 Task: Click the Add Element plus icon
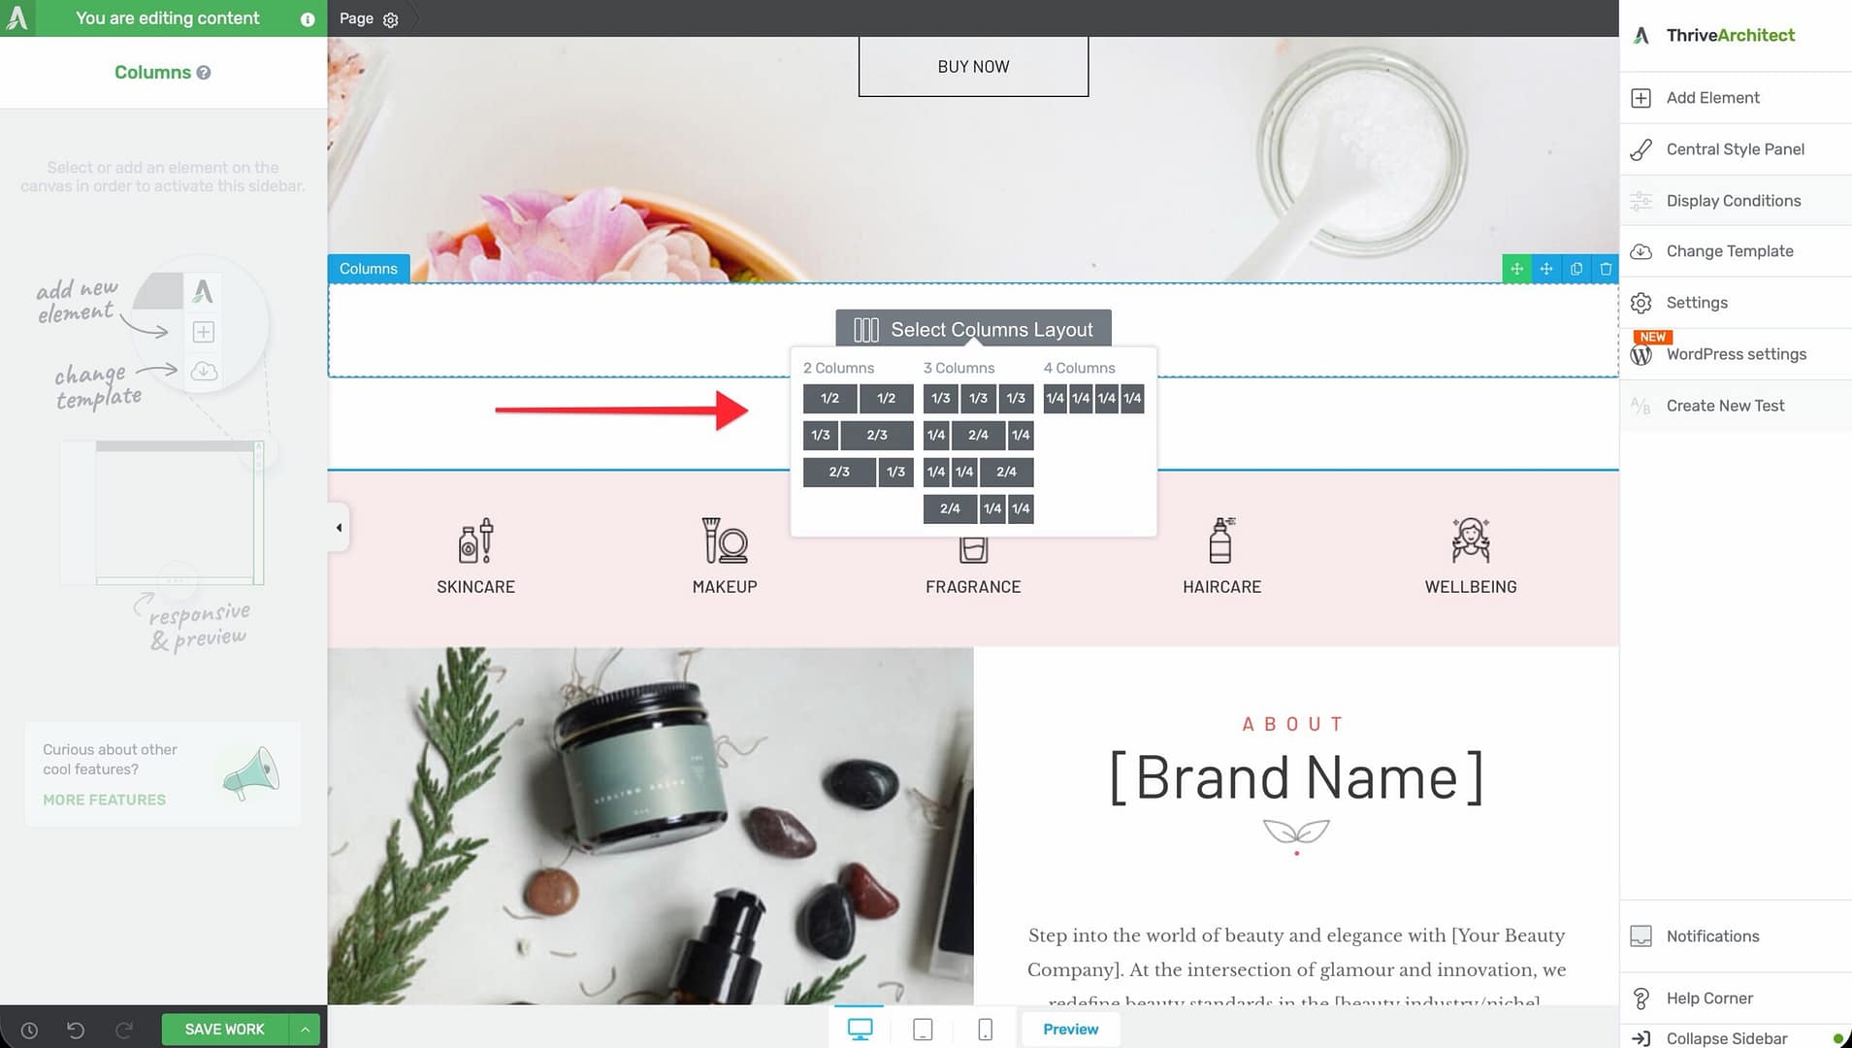1641,98
